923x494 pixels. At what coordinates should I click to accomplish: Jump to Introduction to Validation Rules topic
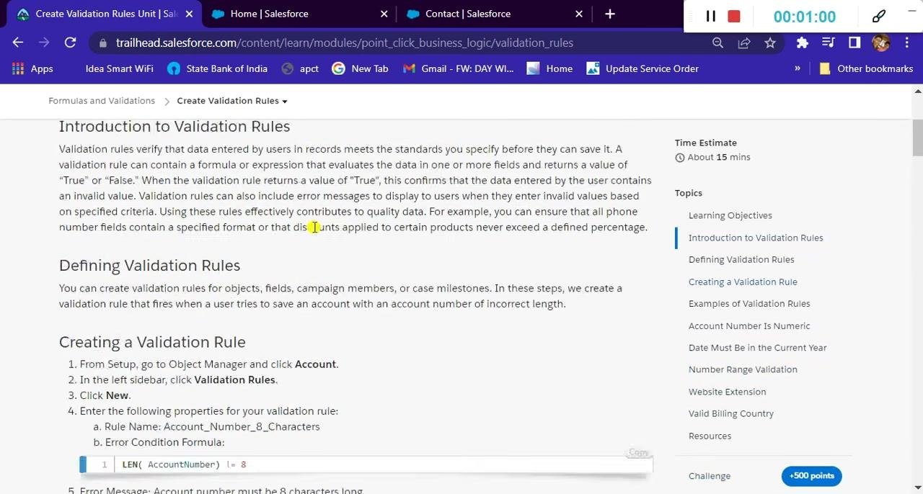755,238
